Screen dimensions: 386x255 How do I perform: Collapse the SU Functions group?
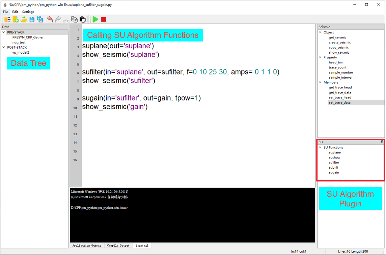tap(320, 147)
